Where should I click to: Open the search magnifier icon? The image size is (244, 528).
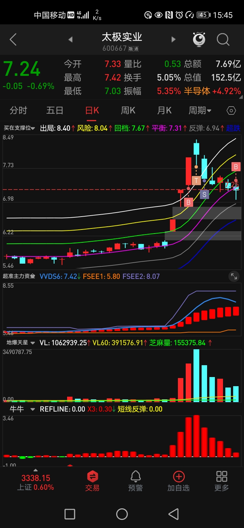click(223, 40)
